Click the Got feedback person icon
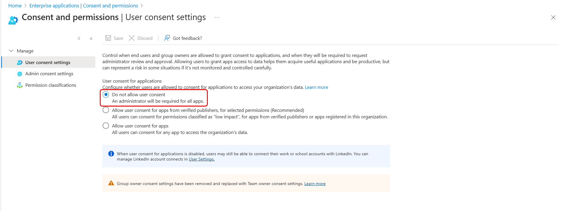 pyautogui.click(x=167, y=38)
